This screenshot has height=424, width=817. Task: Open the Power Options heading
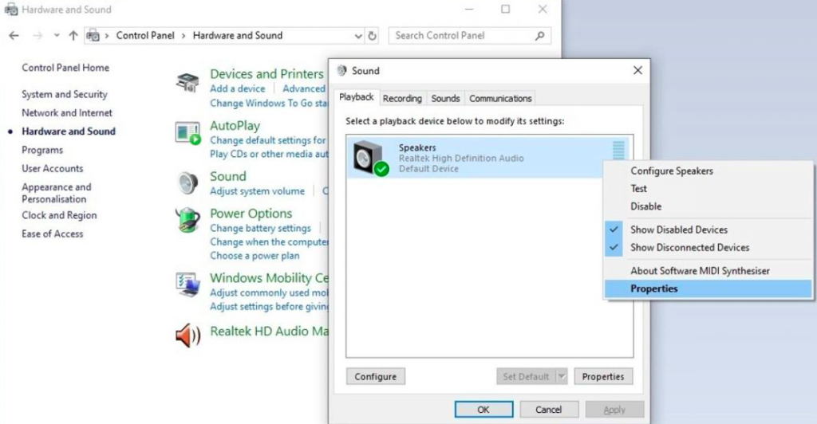click(251, 214)
